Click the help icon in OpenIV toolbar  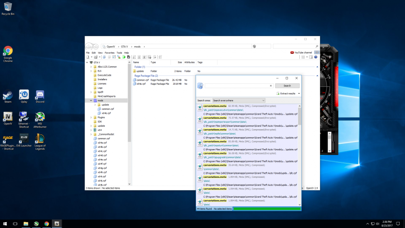pos(316,57)
